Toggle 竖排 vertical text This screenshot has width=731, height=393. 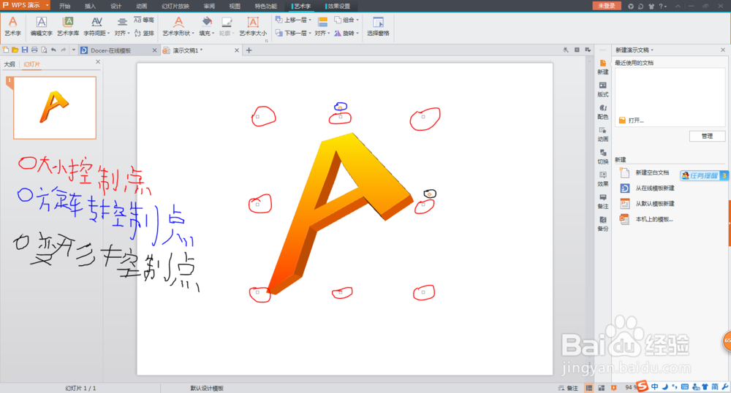144,33
